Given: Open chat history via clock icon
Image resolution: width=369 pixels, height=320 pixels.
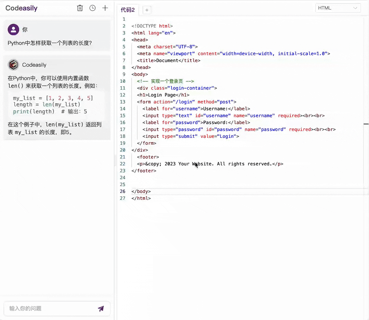Looking at the screenshot, I should click(x=92, y=8).
